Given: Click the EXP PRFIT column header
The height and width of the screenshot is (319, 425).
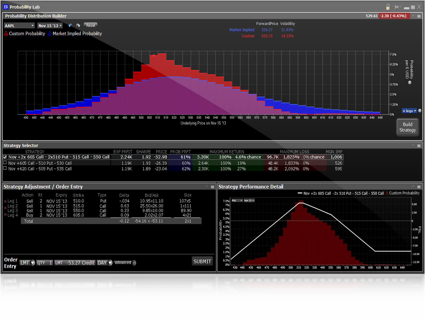Looking at the screenshot, I should pyautogui.click(x=123, y=152).
